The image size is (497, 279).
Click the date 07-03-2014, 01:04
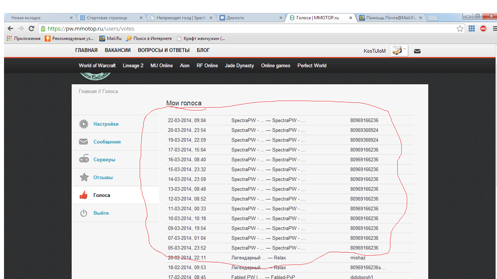point(187,238)
